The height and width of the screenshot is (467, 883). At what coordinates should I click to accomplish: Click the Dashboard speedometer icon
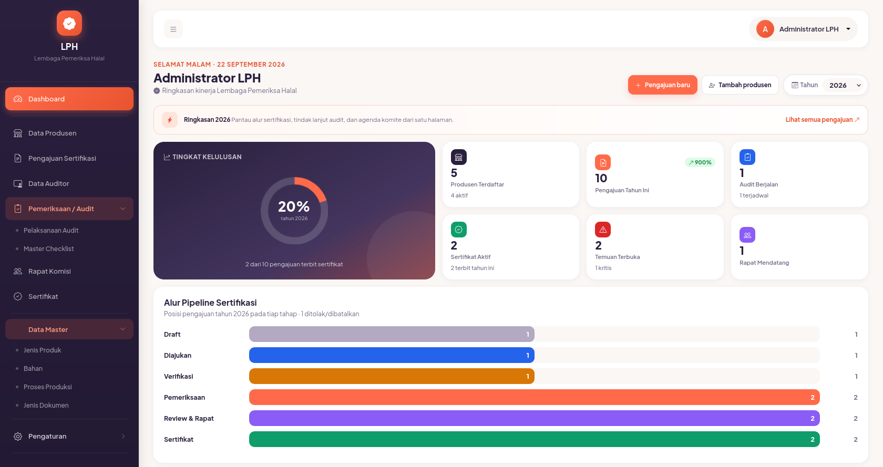pos(18,99)
